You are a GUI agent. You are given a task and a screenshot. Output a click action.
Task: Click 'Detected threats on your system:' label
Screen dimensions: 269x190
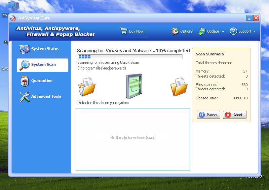103,103
